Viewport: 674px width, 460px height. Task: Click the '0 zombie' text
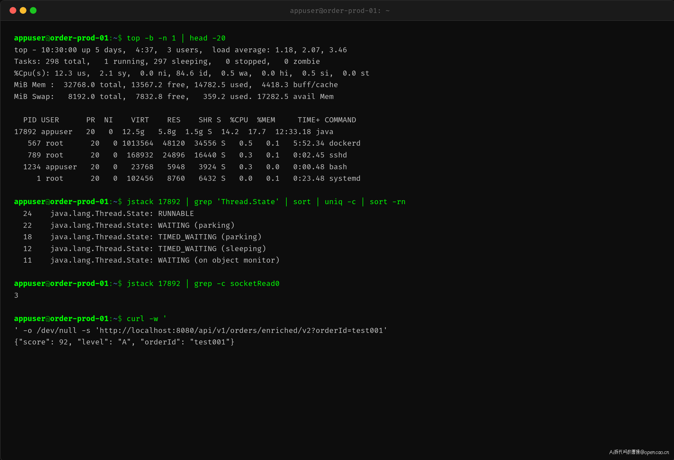tap(302, 62)
